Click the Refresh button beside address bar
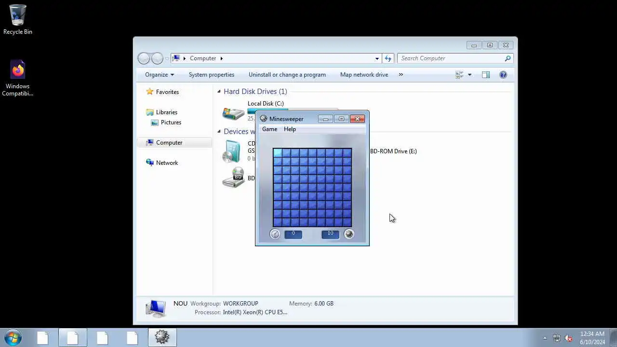Viewport: 617px width, 347px height. click(388, 58)
